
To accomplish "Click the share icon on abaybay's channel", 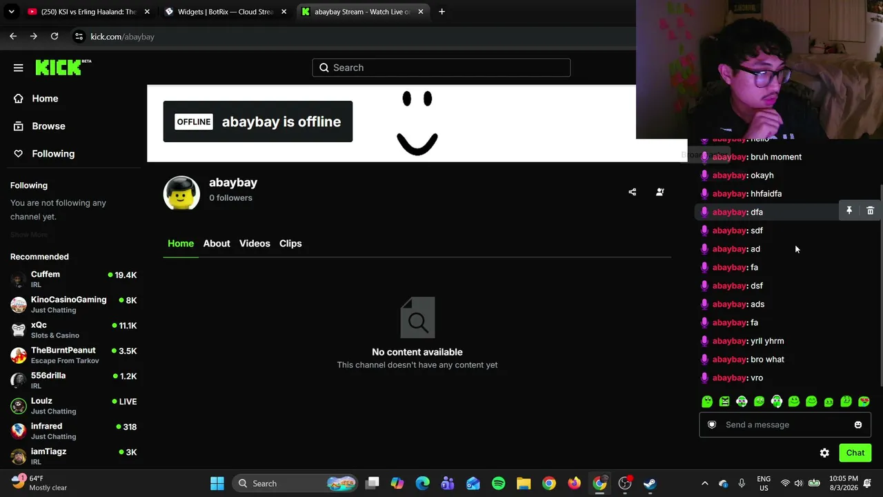I will pos(633,192).
